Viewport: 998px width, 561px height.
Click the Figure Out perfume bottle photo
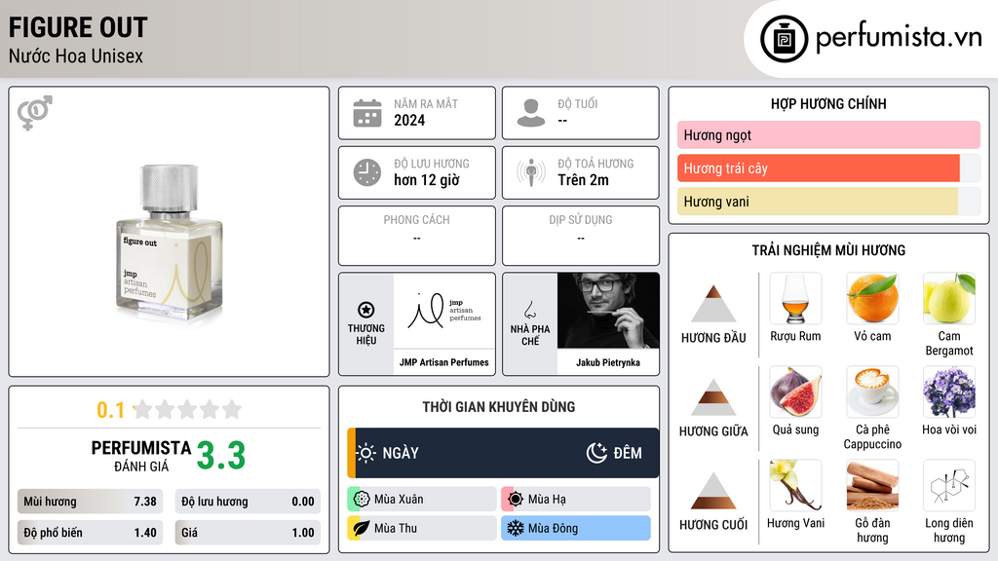170,242
